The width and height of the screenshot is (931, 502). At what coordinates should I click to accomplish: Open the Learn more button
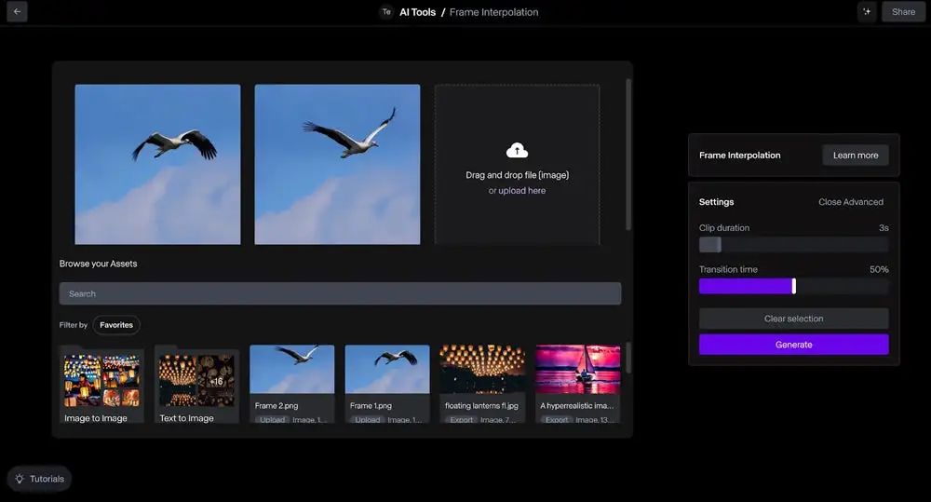coord(855,156)
